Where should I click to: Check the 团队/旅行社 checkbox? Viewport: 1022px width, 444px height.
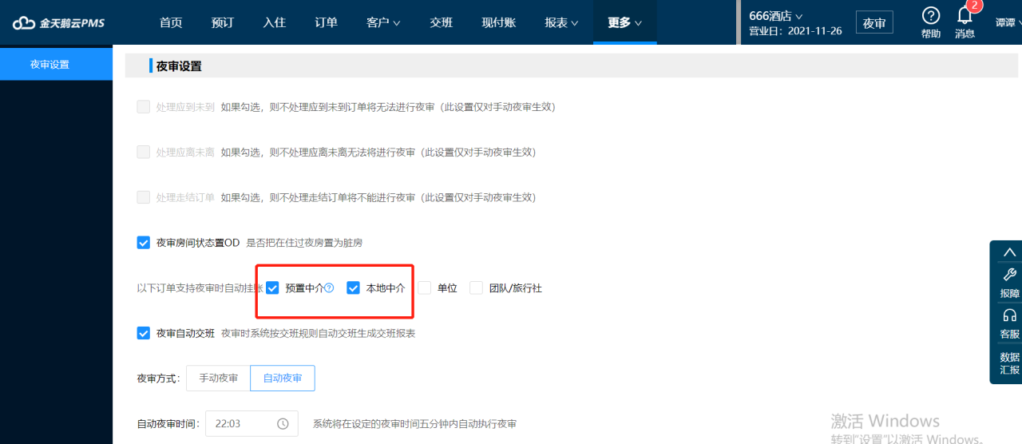click(x=477, y=287)
